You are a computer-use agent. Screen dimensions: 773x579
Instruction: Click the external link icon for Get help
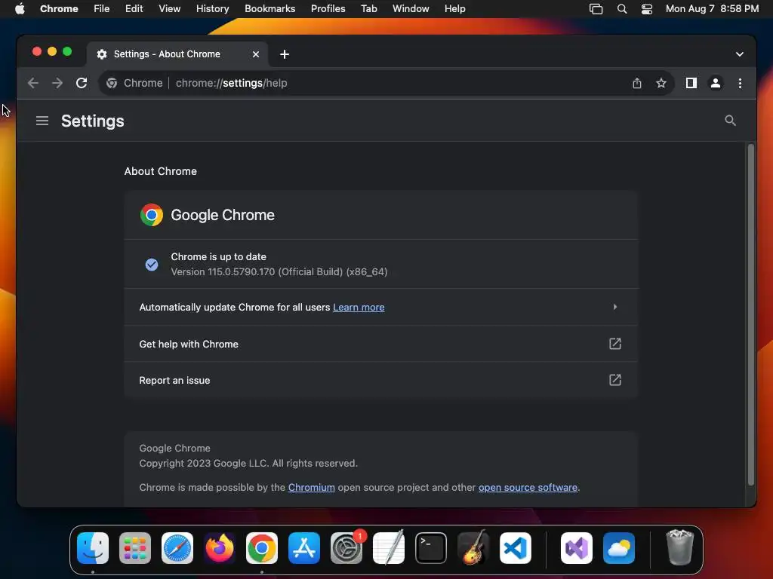click(614, 344)
